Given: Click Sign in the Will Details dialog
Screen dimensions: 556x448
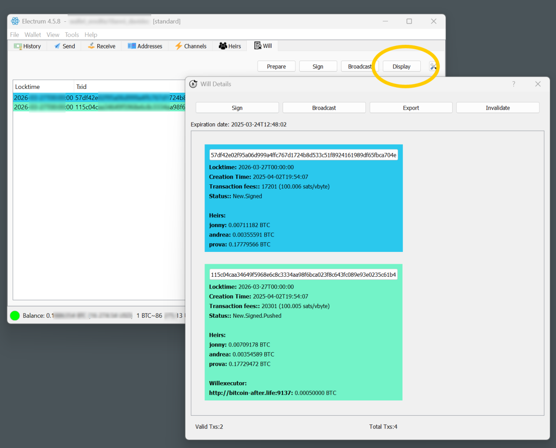Looking at the screenshot, I should pos(237,108).
